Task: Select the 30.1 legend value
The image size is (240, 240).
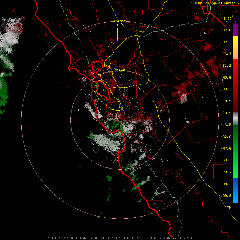Action: (x=227, y=89)
